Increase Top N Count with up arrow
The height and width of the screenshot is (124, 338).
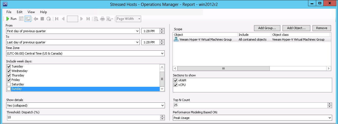330,104
